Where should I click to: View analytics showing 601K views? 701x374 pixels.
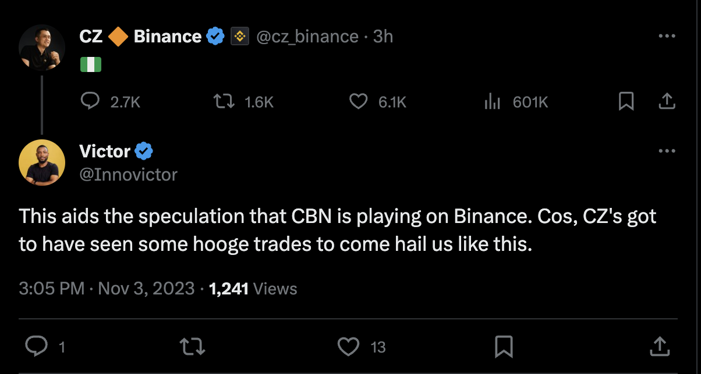point(493,102)
